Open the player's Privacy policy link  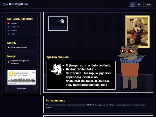12,84
